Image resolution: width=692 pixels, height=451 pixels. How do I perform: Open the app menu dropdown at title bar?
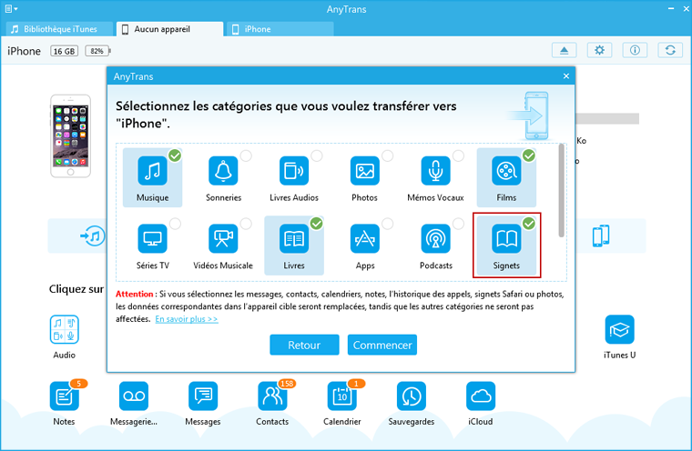click(11, 9)
